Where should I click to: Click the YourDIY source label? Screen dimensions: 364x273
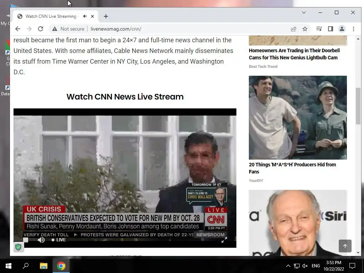256,181
